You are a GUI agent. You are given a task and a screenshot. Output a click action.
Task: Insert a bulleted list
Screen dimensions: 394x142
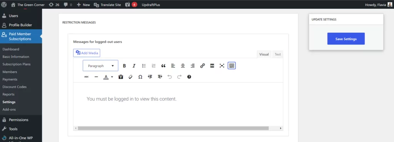[x=144, y=65]
